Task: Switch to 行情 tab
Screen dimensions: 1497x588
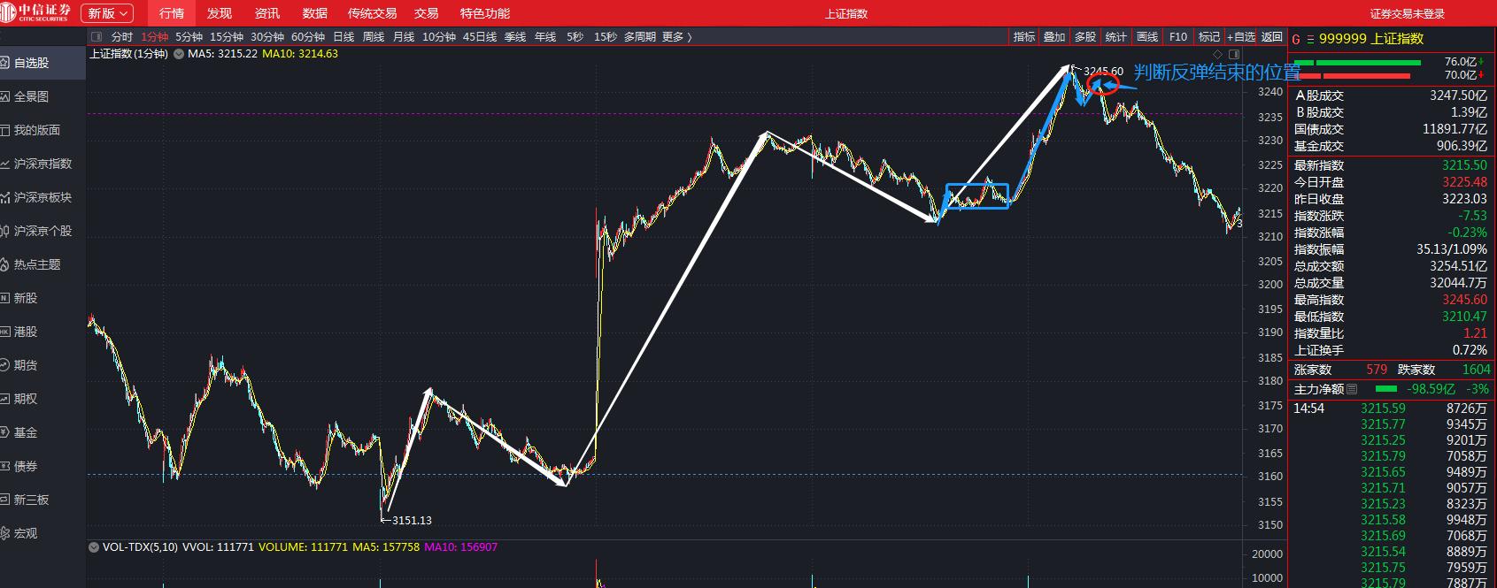Action: point(172,13)
